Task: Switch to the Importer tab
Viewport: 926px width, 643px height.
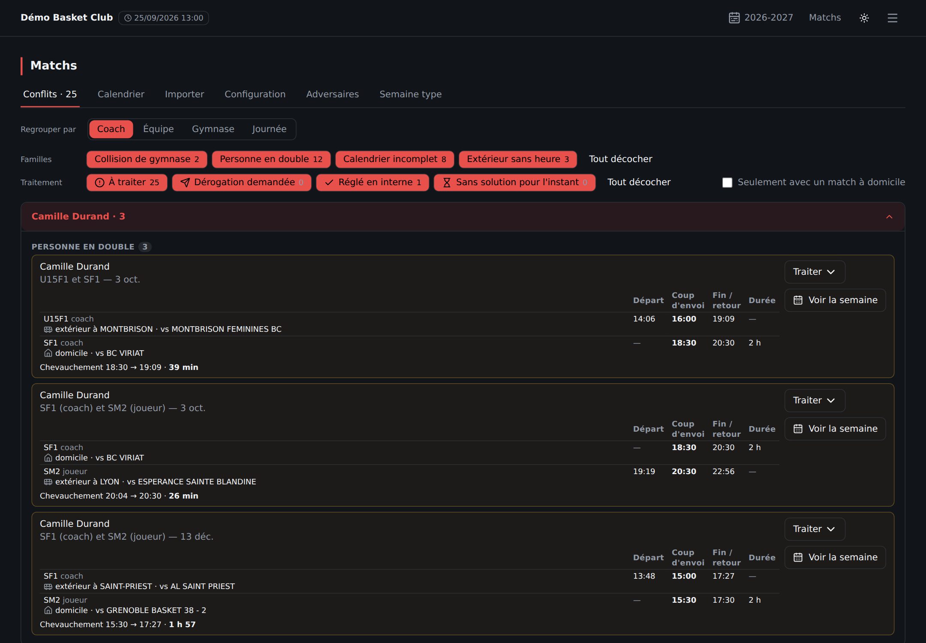Action: (x=184, y=94)
